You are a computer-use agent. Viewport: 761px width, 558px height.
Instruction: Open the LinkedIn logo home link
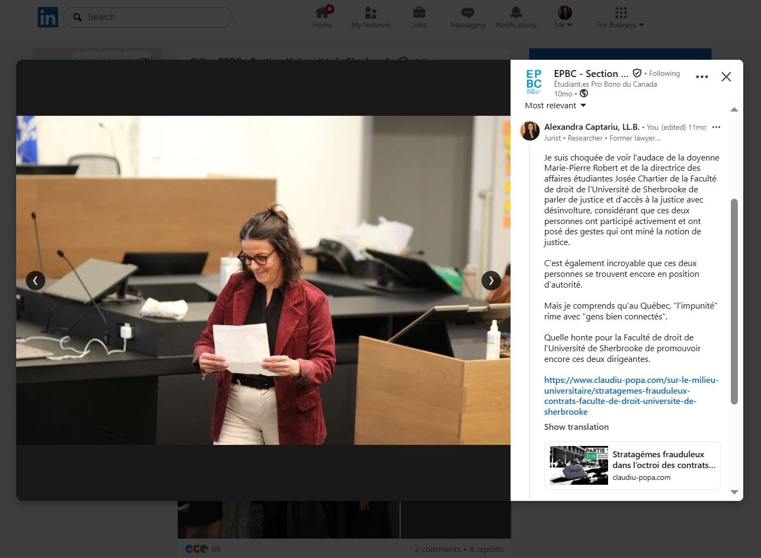[48, 17]
